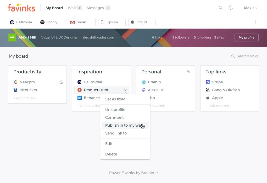
Task: Click the Gmail envelope icon
Action: click(x=73, y=22)
